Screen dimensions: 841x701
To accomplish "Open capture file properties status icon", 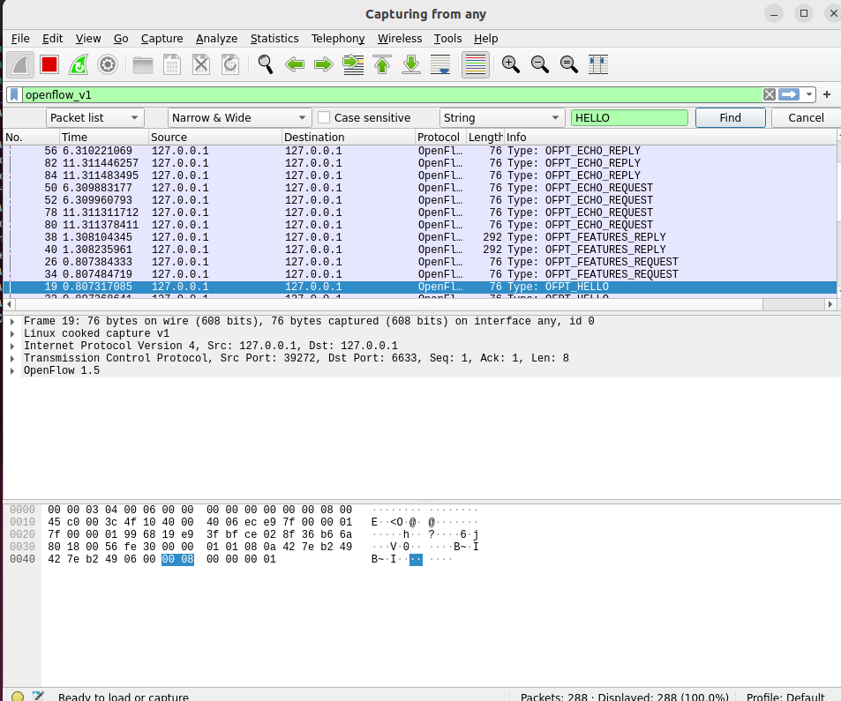I will point(38,697).
